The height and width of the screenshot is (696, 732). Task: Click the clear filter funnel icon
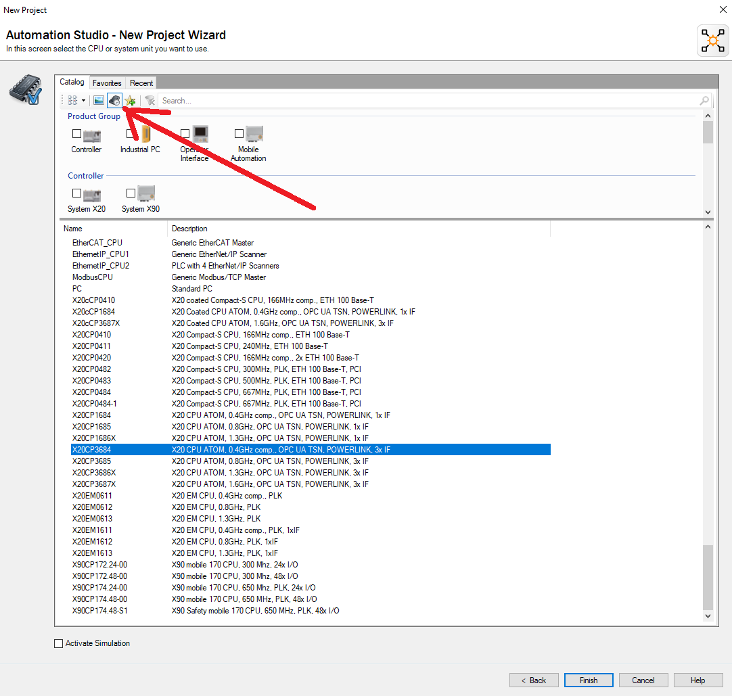(x=150, y=100)
